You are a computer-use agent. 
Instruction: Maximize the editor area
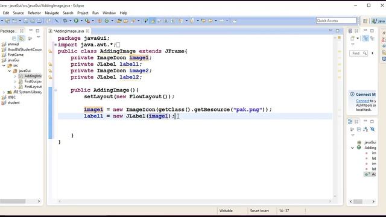point(338,31)
